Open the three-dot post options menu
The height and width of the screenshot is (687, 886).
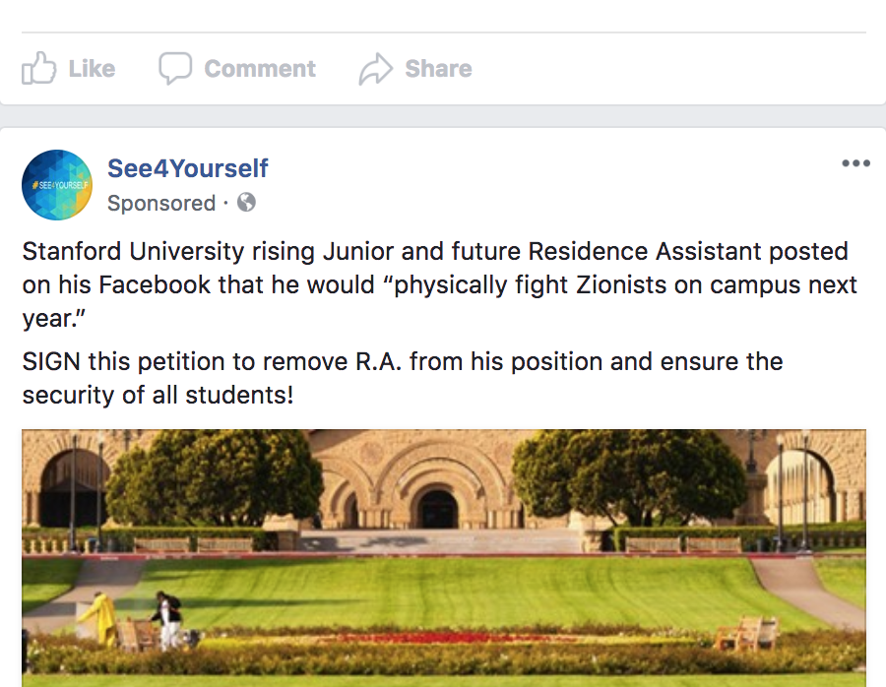click(x=855, y=163)
